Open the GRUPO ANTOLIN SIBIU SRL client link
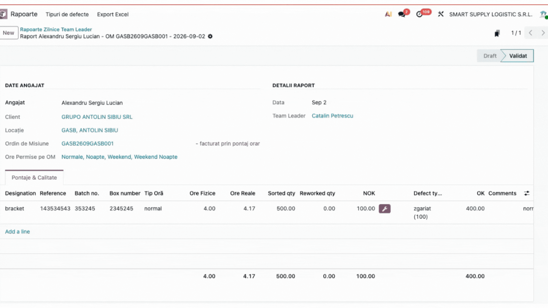This screenshot has height=308, width=548. [97, 117]
